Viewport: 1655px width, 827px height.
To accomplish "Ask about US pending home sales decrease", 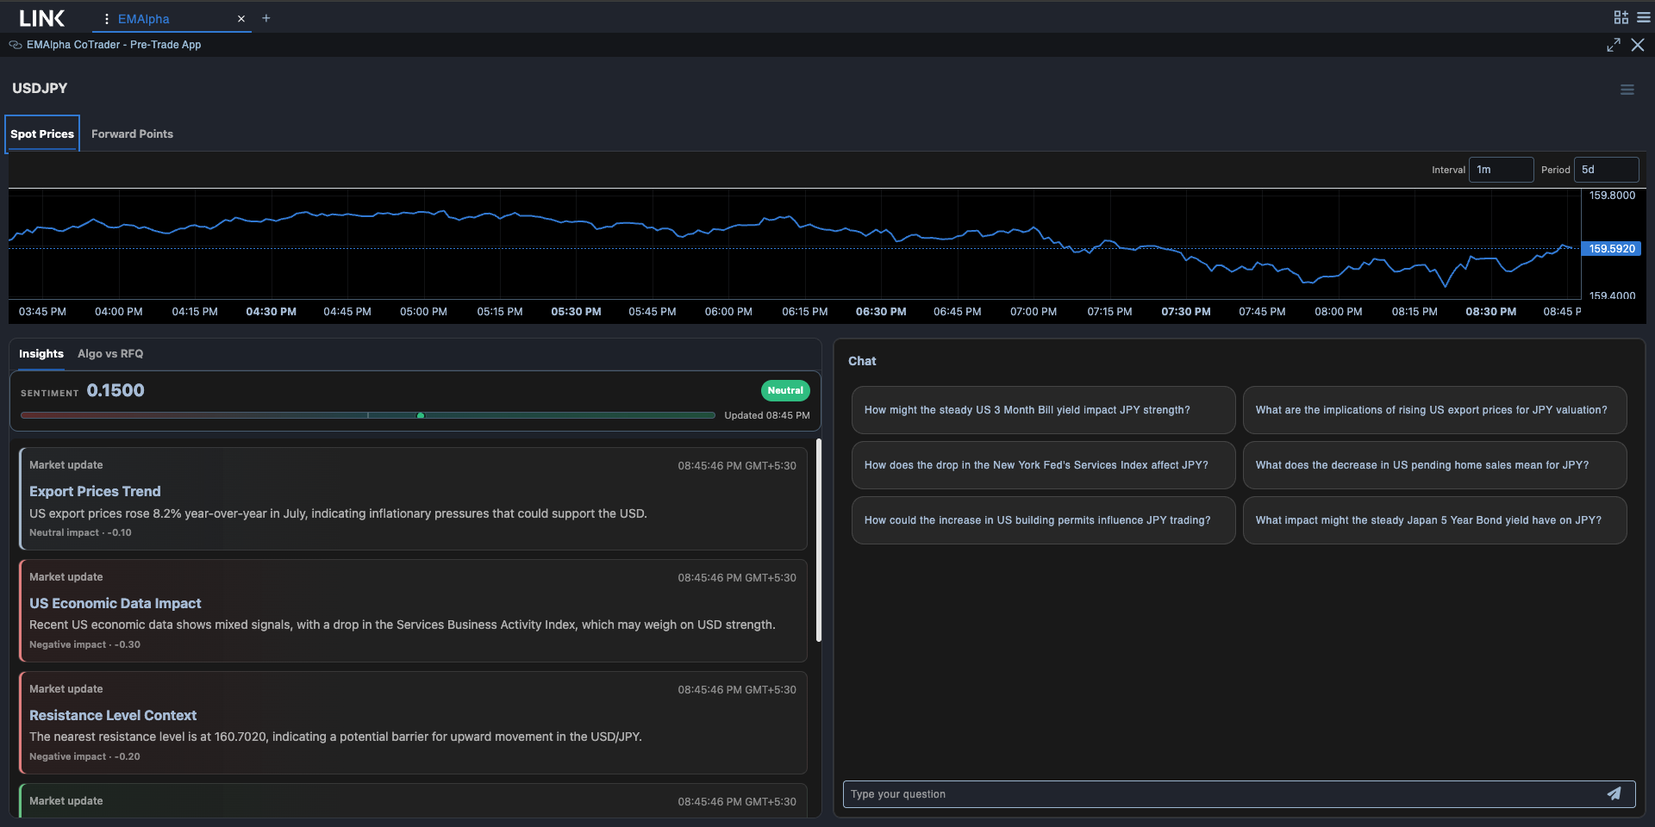I will pyautogui.click(x=1434, y=465).
